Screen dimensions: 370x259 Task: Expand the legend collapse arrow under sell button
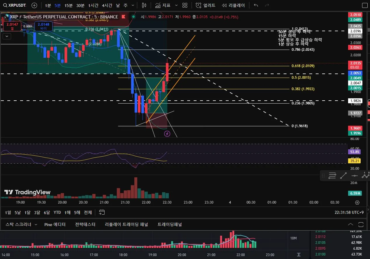pos(7,36)
